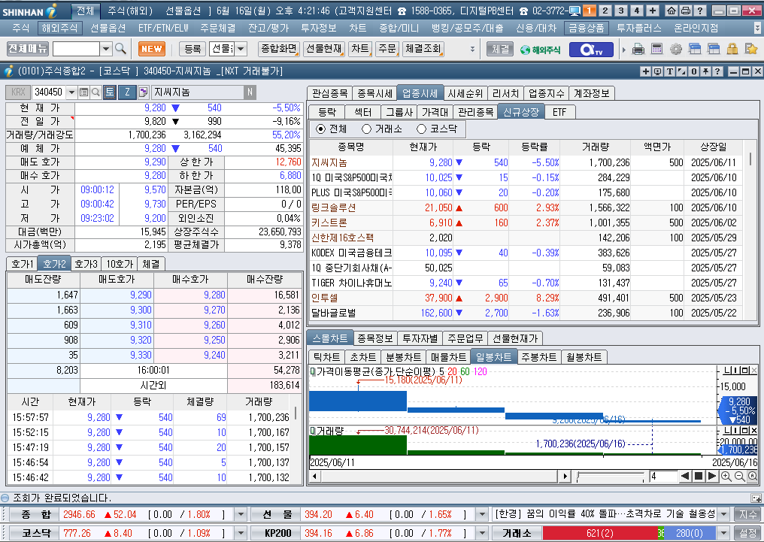Select the 코스닥 radio button

click(421, 129)
